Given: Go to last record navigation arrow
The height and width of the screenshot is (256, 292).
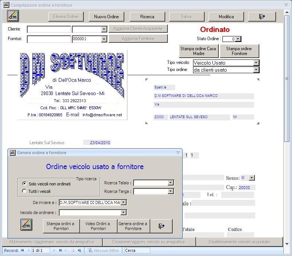Looking at the screenshot, I should (x=61, y=250).
